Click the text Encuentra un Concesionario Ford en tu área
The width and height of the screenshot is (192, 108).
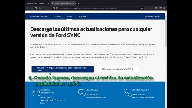coord(52,100)
